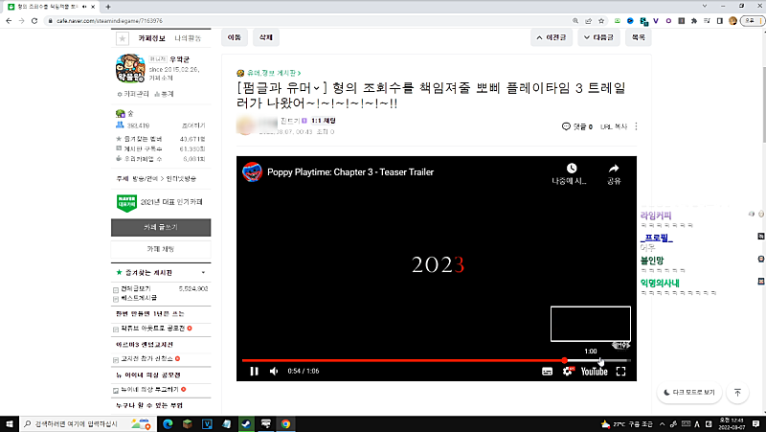
Task: Pause the YouTube video
Action: tap(254, 372)
